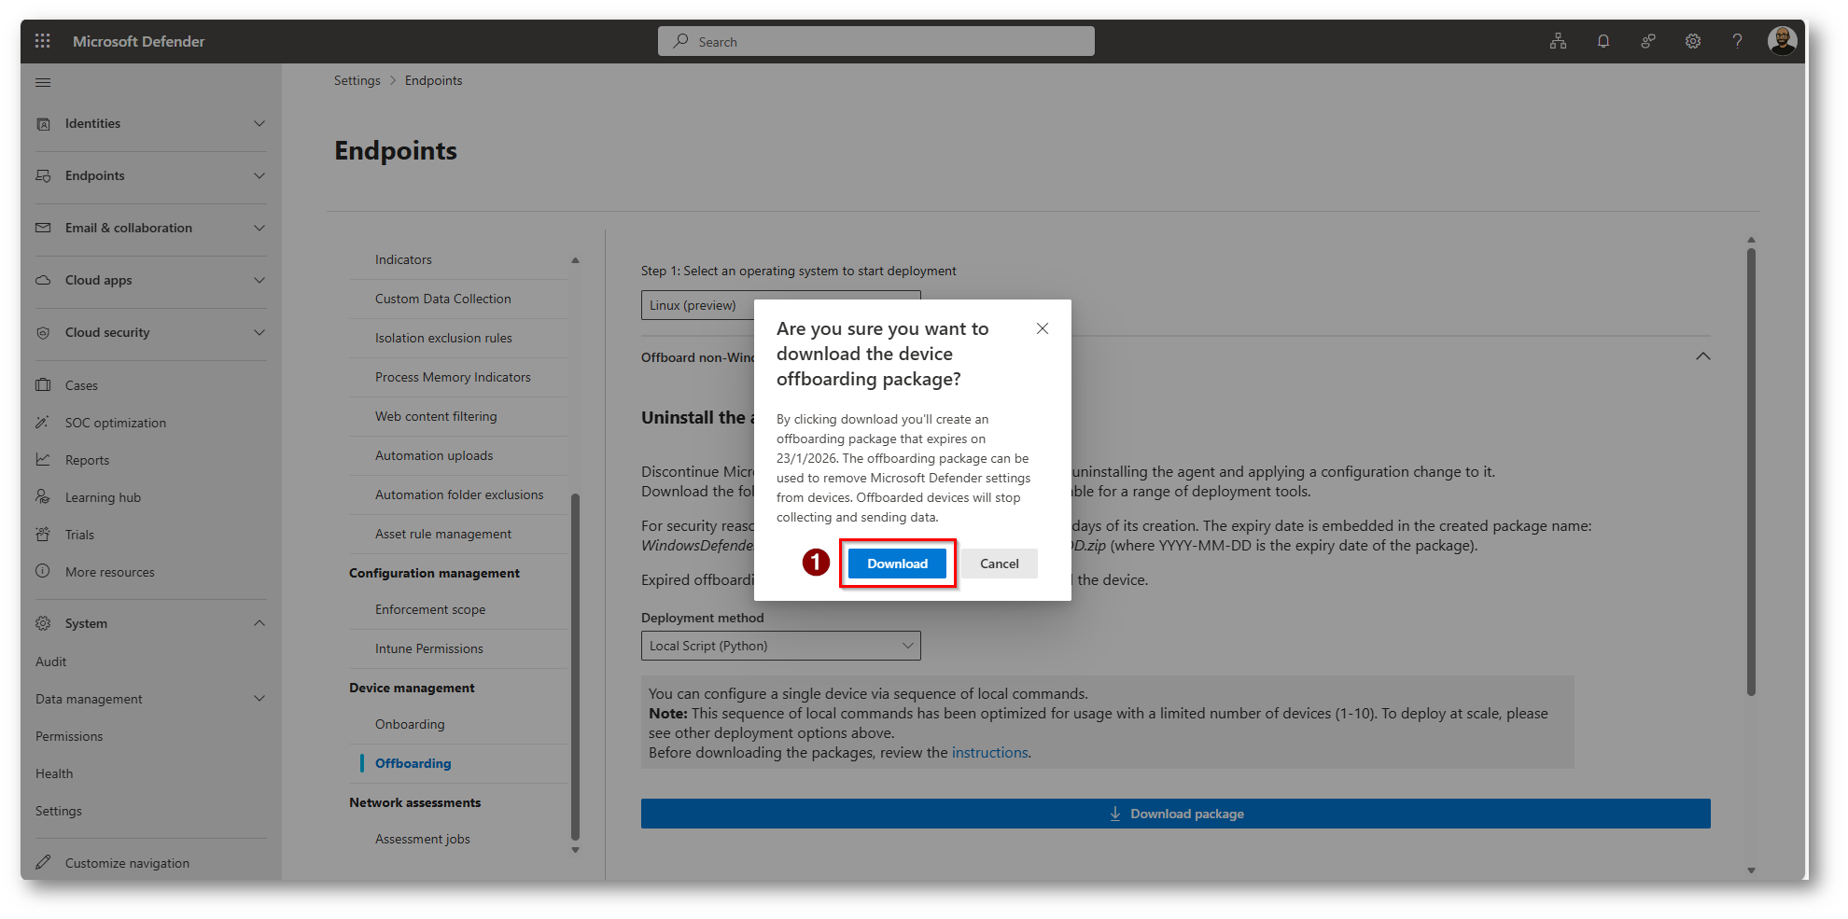Open Process Memory Indicators
This screenshot has width=1848, height=919.
click(453, 377)
